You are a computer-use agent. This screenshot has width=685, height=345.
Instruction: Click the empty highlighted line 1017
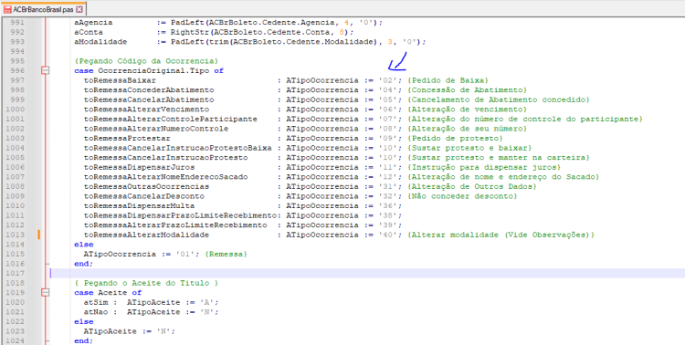tap(367, 273)
